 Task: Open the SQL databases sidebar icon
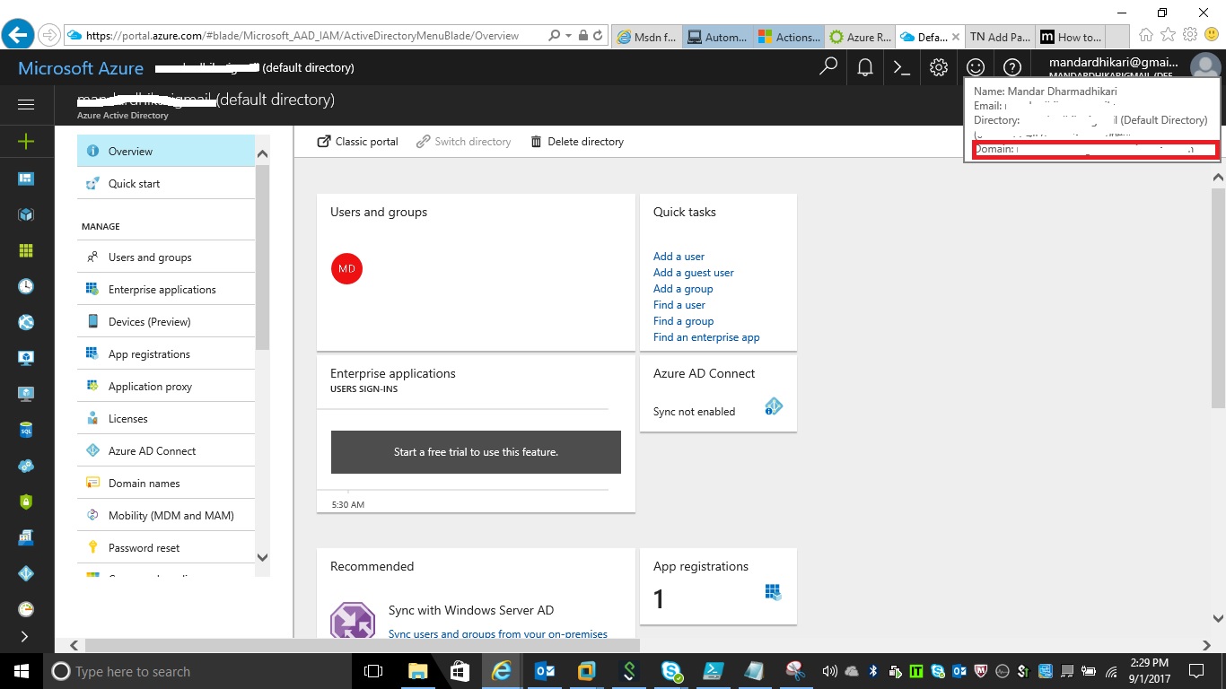coord(26,430)
